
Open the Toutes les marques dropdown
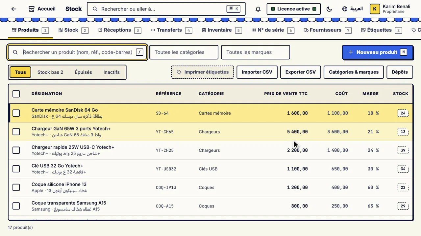point(256,52)
